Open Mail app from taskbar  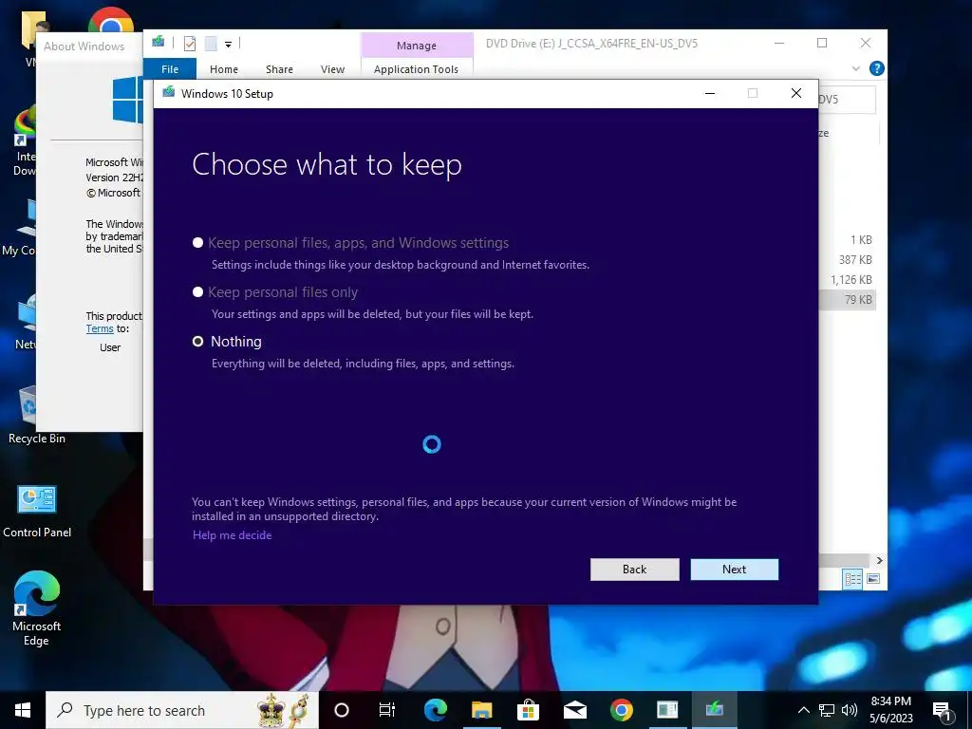pyautogui.click(x=574, y=710)
